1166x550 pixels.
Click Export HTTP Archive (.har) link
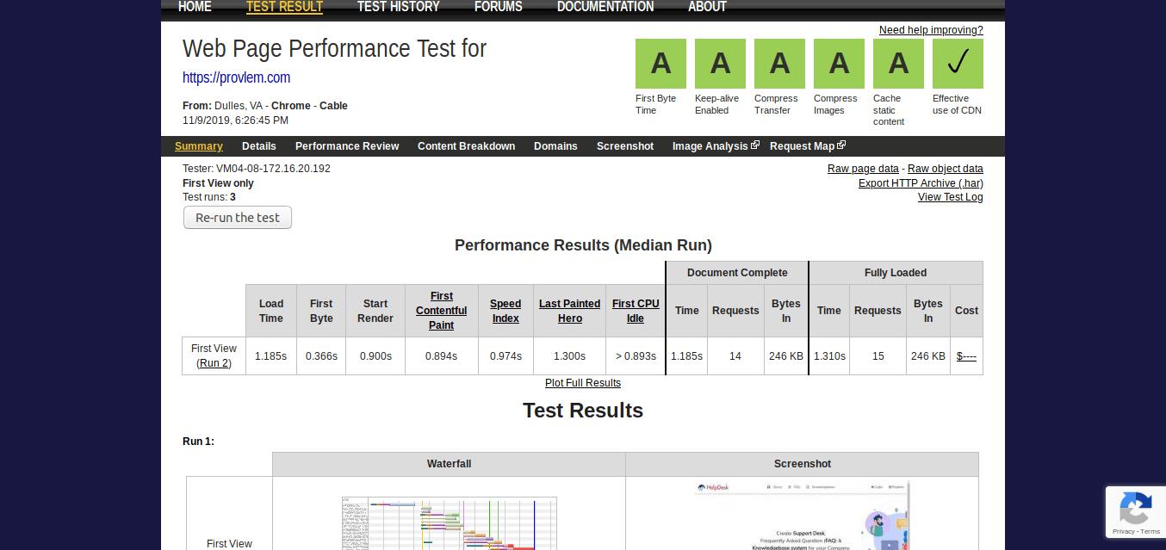pos(921,183)
